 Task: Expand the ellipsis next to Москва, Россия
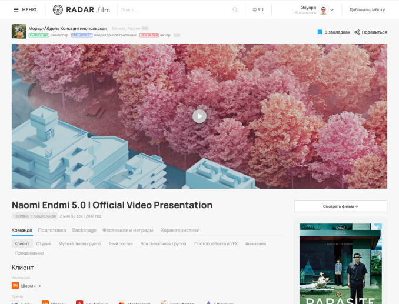point(145,28)
